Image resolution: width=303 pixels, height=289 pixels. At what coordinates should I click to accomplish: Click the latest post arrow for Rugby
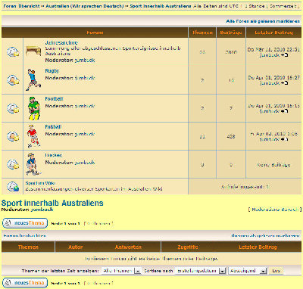point(284,83)
